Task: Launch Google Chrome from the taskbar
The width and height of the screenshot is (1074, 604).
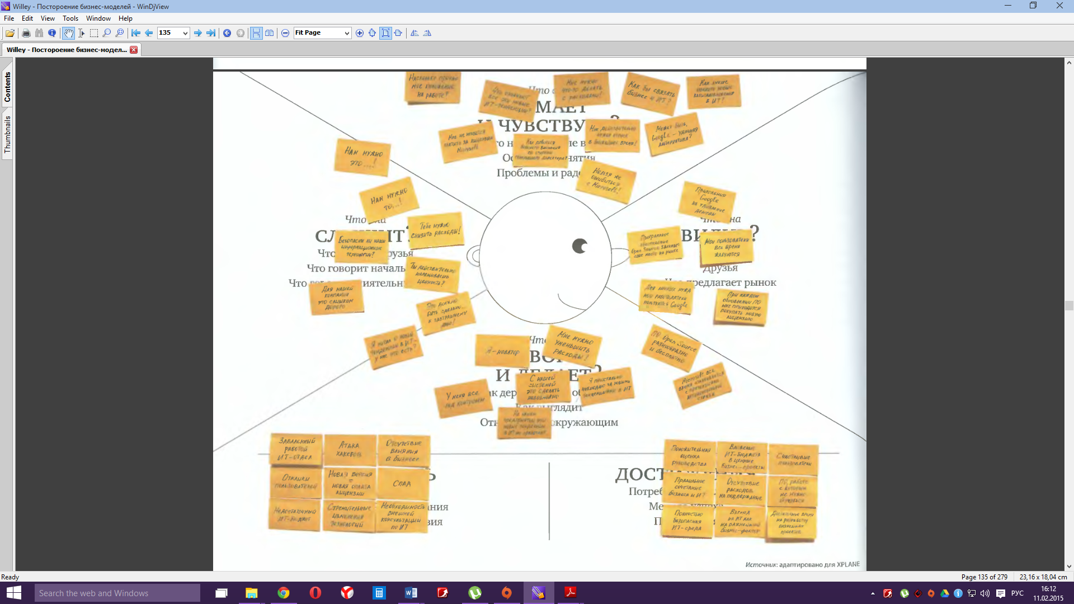Action: pos(284,593)
